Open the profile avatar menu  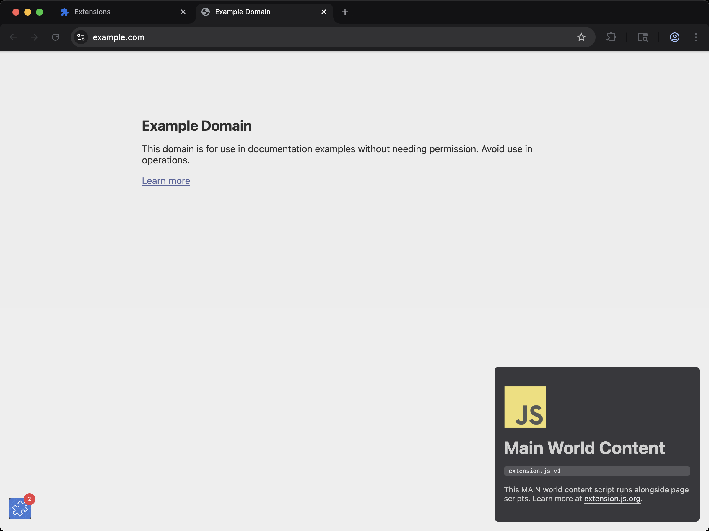674,37
